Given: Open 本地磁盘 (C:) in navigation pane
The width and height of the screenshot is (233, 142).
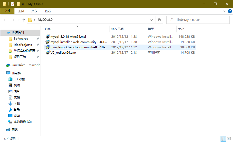Looking at the screenshot, I should [x=23, y=122].
